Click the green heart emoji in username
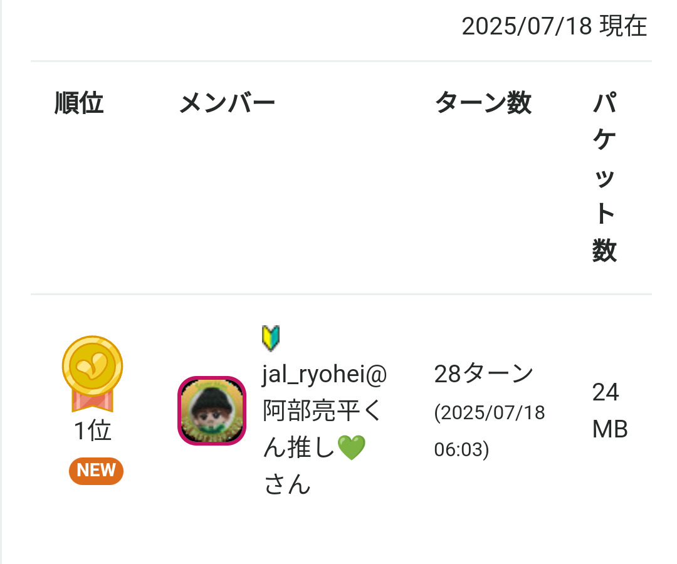677x564 pixels. [351, 448]
